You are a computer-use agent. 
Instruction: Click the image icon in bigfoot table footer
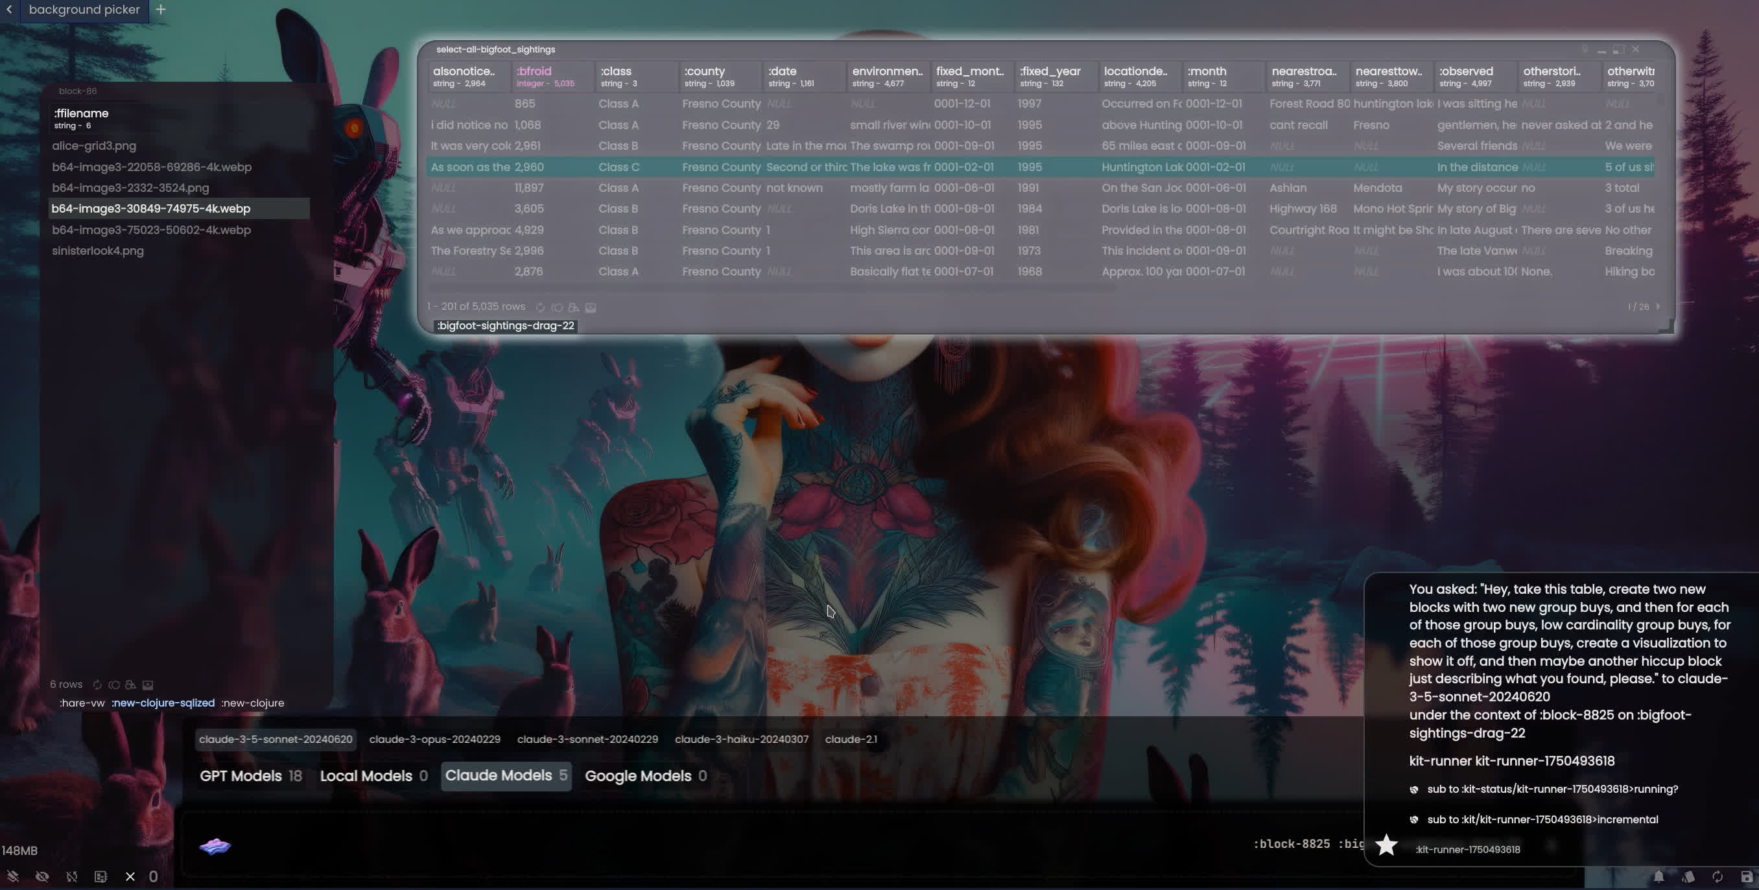click(591, 308)
